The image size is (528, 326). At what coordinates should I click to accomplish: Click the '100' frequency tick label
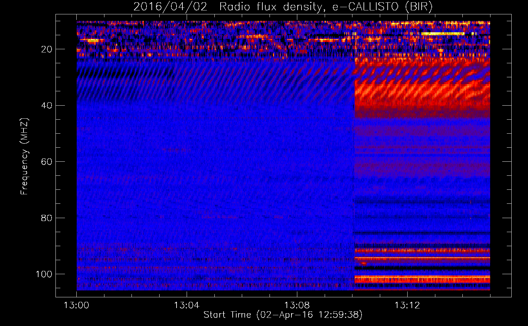point(44,274)
